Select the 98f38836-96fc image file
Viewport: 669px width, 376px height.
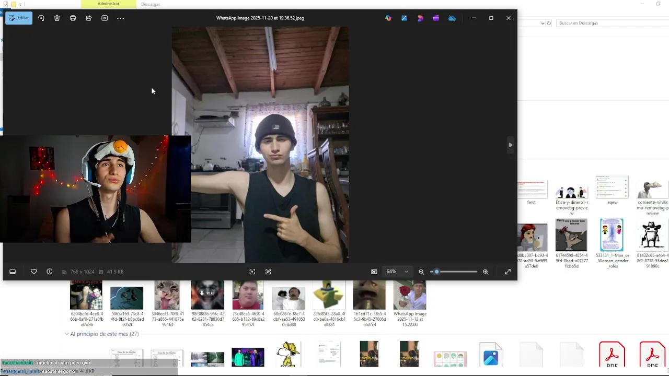pos(207,303)
